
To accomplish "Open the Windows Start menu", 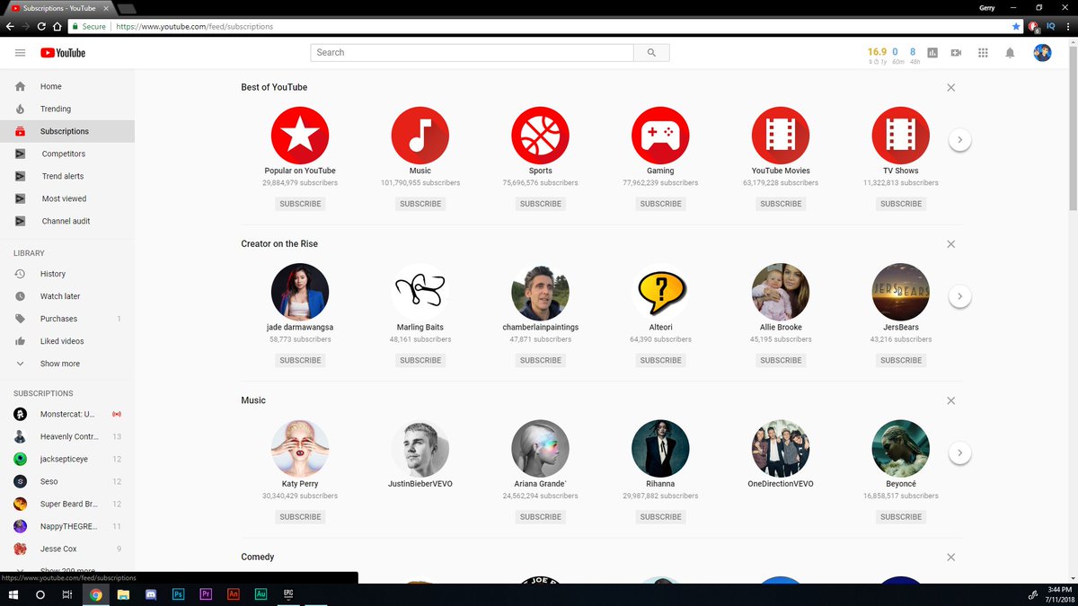I will [14, 594].
